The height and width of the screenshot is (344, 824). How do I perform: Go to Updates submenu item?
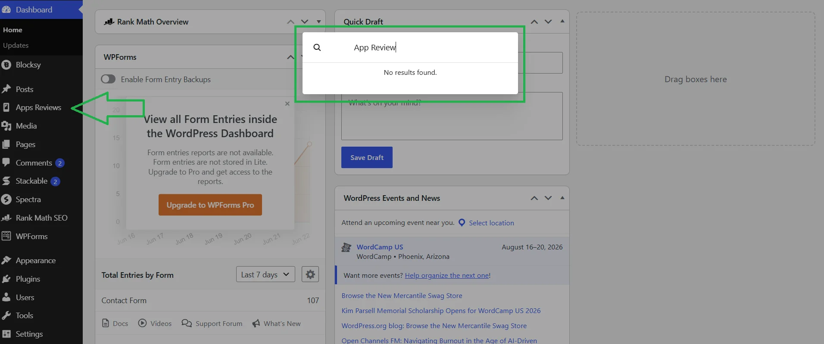[16, 46]
